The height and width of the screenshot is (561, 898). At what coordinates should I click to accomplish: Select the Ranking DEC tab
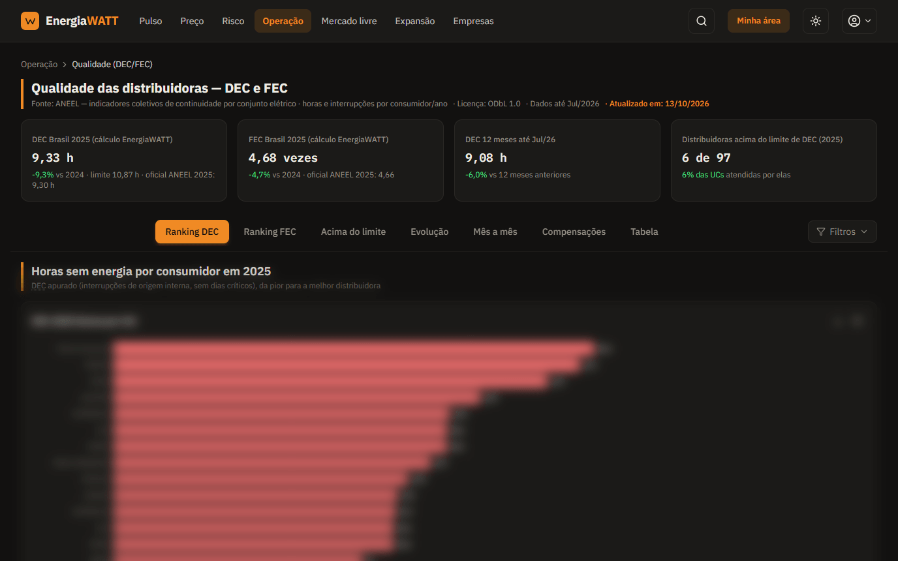coord(192,232)
